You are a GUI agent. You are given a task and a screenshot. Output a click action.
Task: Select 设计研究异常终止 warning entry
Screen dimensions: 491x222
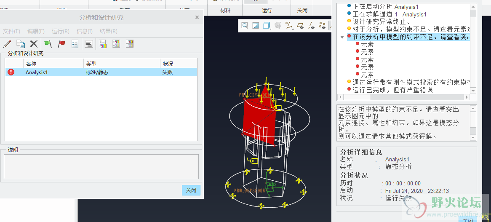click(x=382, y=22)
